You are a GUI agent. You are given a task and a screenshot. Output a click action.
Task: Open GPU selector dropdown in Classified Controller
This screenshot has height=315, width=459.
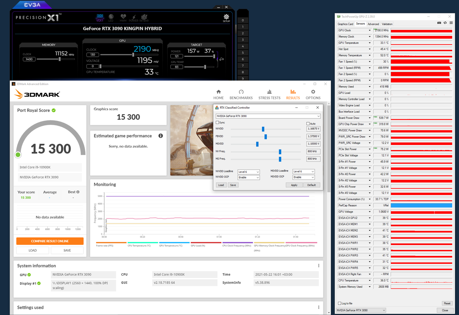tap(268, 116)
